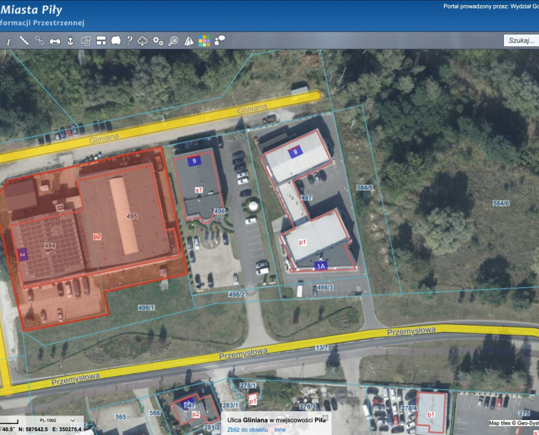Open the overlapping windows layers icon

point(85,40)
